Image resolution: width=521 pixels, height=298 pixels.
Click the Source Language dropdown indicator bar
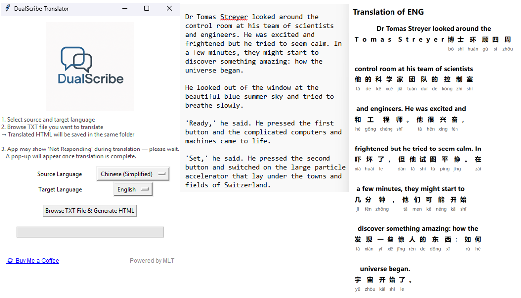[x=161, y=174]
